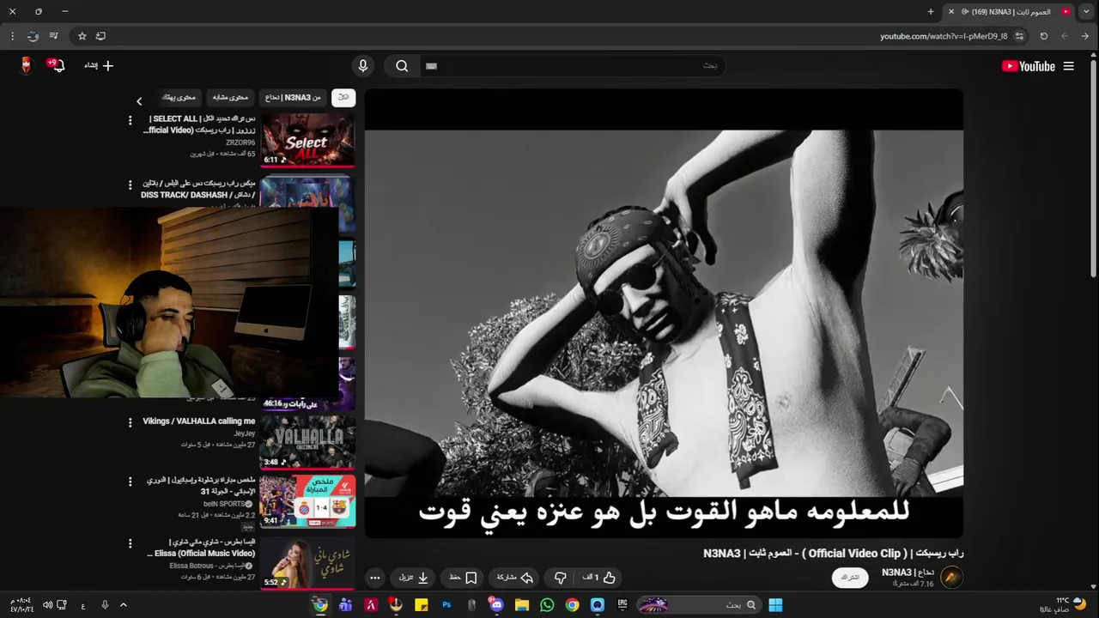Open 'Vikings / VALHALLA calling me' title
This screenshot has width=1099, height=618.
pyautogui.click(x=199, y=421)
